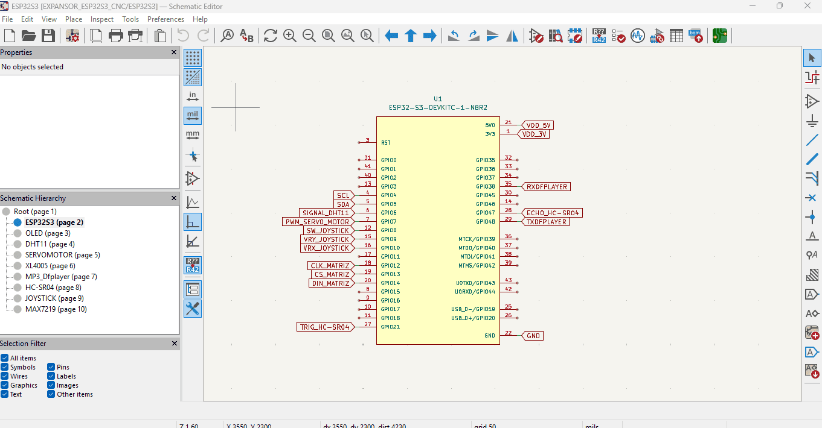Select the Add Symbol tool in right toolbar
This screenshot has width=822, height=428.
812,101
